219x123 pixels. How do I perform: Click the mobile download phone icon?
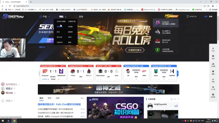[x=188, y=16]
